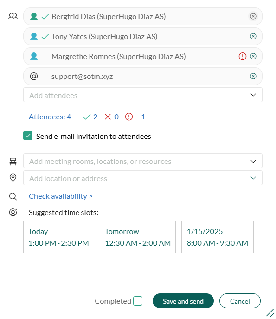Click the attendees people icon
Image resolution: width=276 pixels, height=319 pixels.
coord(13,16)
